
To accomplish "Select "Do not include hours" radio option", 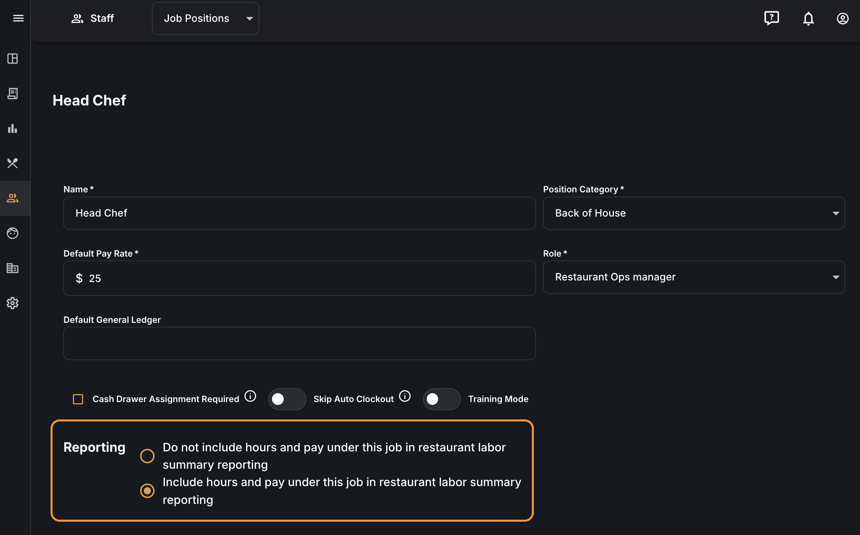I will click(147, 456).
